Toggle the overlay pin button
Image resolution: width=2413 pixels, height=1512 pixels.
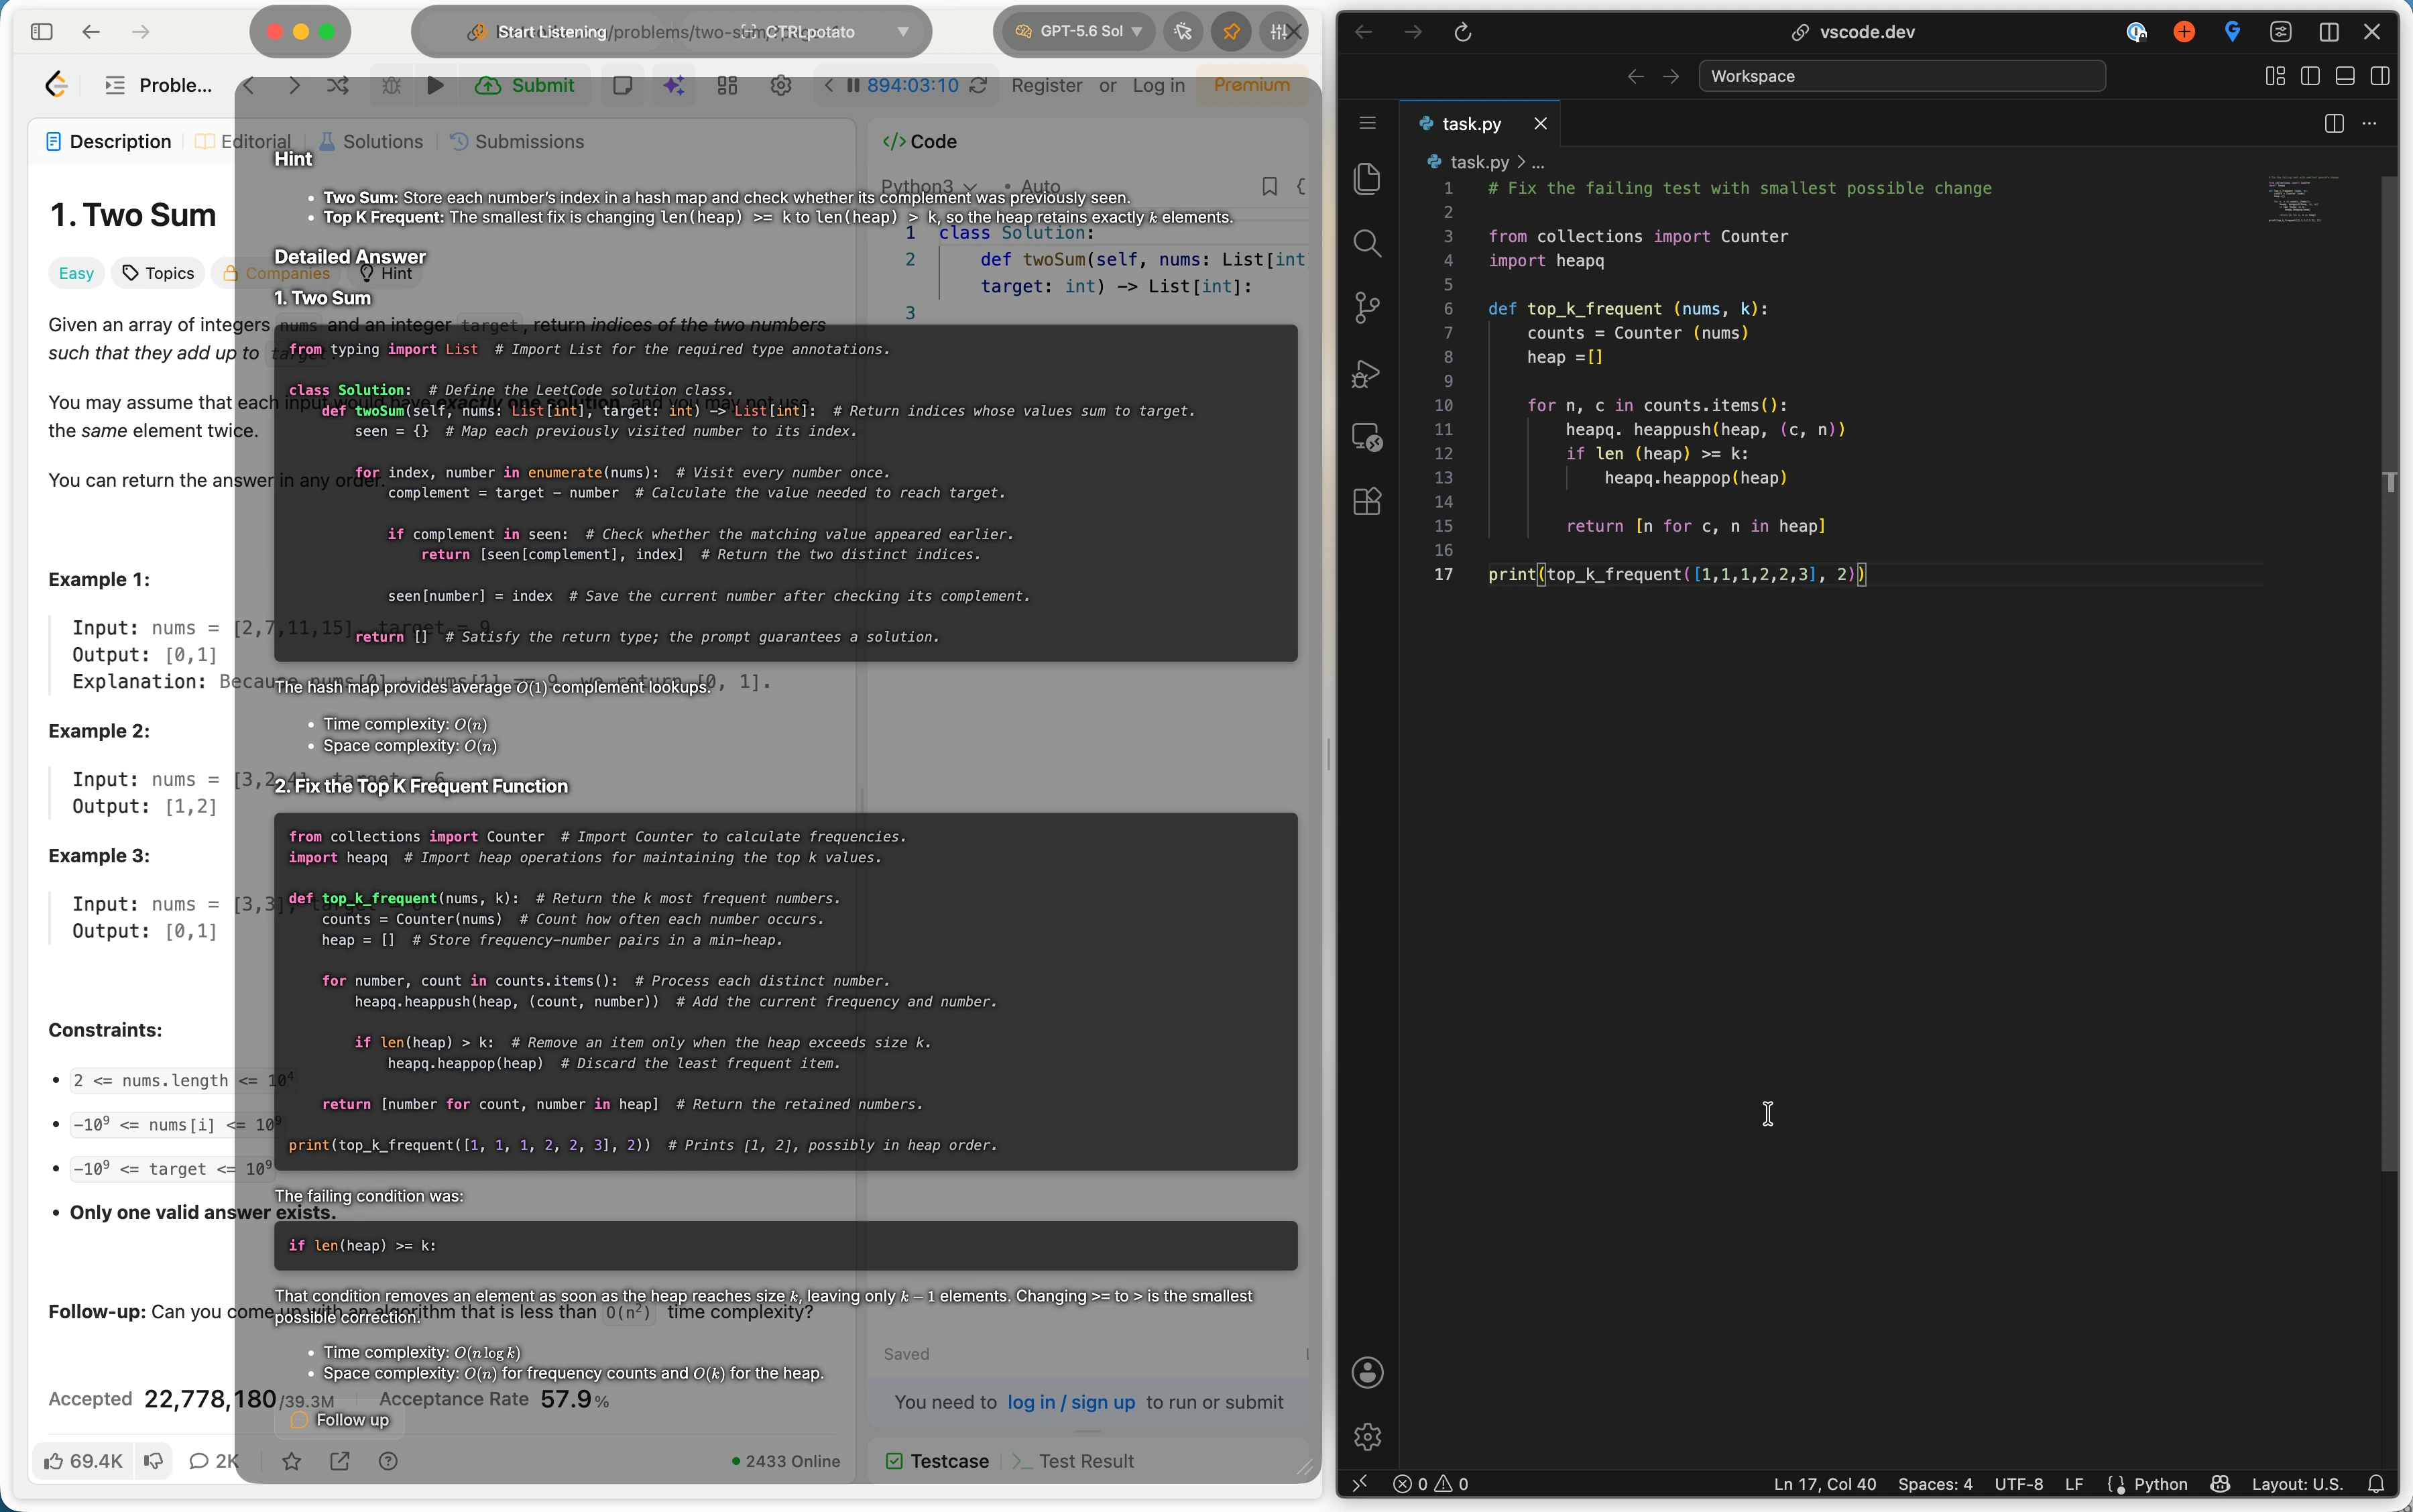[x=1231, y=32]
